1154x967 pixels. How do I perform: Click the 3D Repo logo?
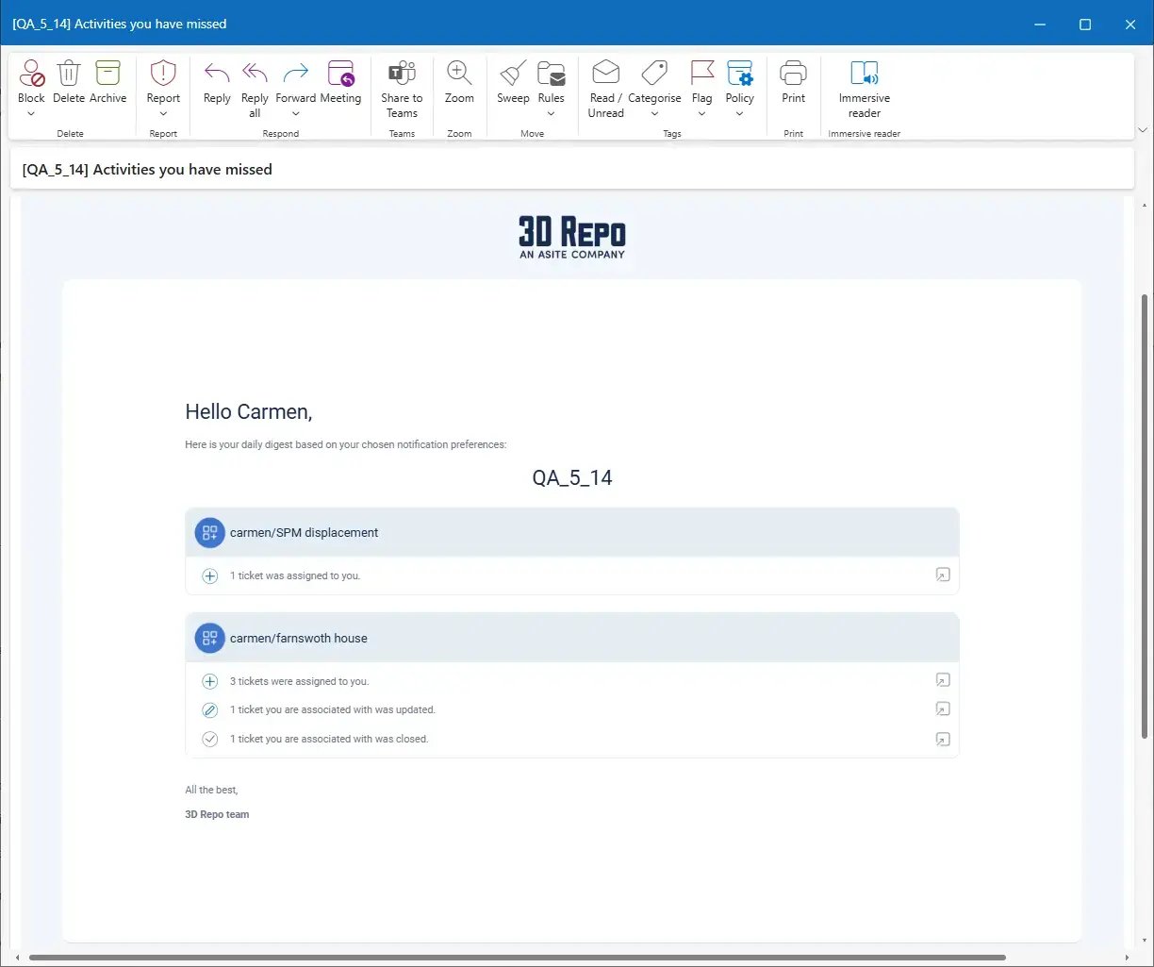point(572,237)
